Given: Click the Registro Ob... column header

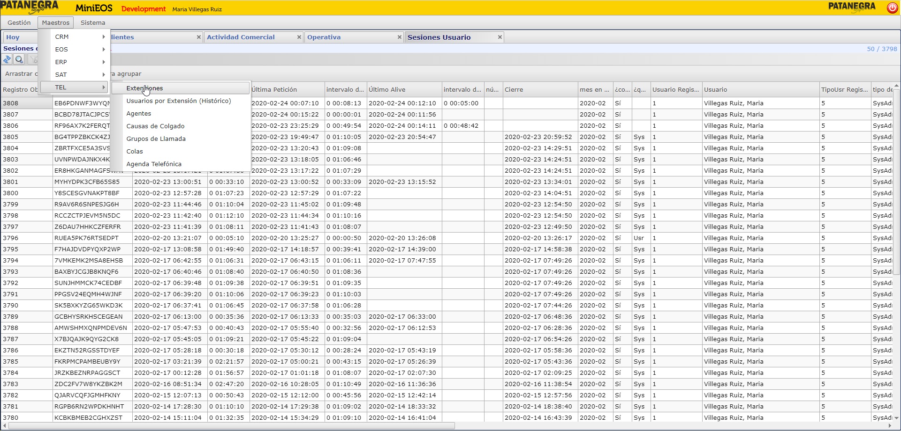Looking at the screenshot, I should click(20, 89).
